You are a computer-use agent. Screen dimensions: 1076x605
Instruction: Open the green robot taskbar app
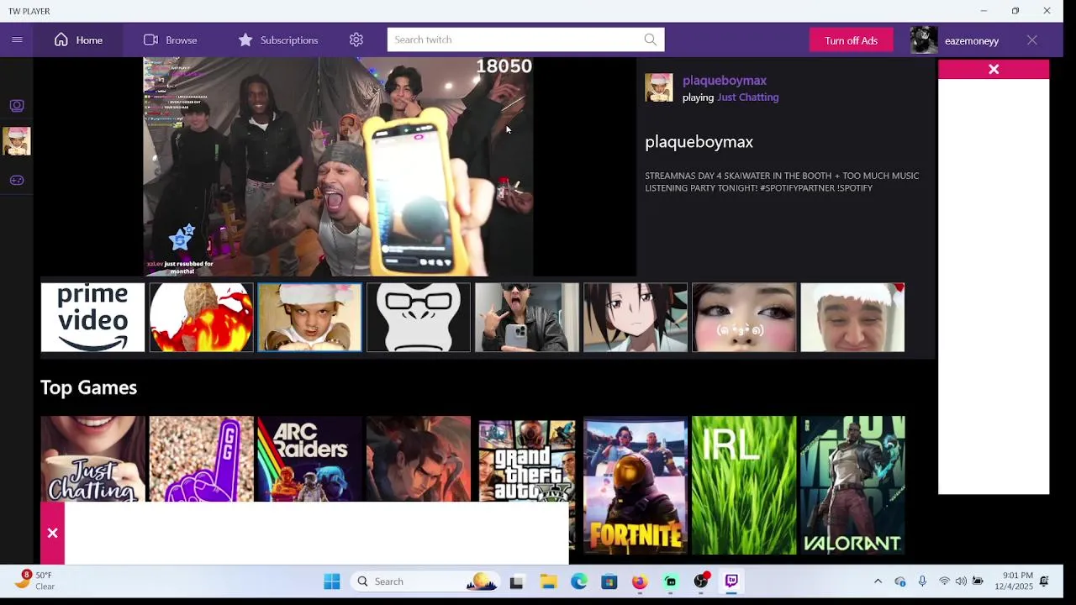[670, 581]
